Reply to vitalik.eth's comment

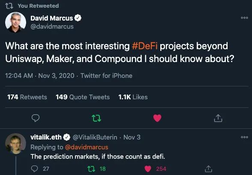(34, 169)
